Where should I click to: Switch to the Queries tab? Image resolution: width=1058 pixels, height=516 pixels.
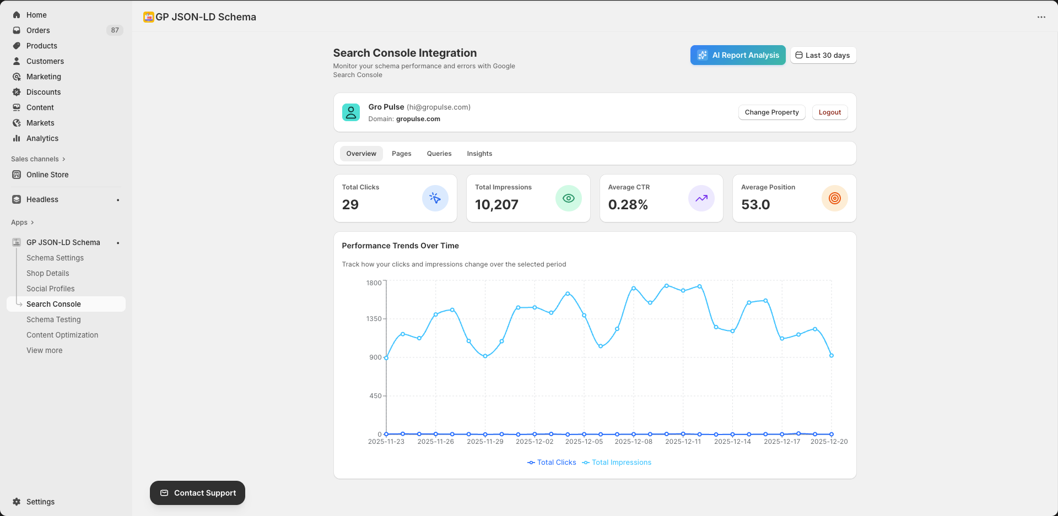pos(439,153)
